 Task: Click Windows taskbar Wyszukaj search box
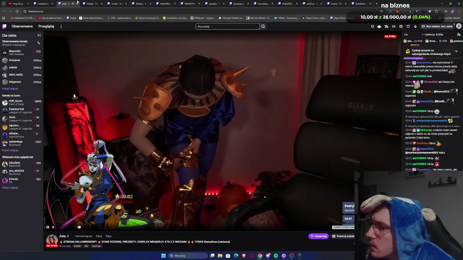point(188,256)
